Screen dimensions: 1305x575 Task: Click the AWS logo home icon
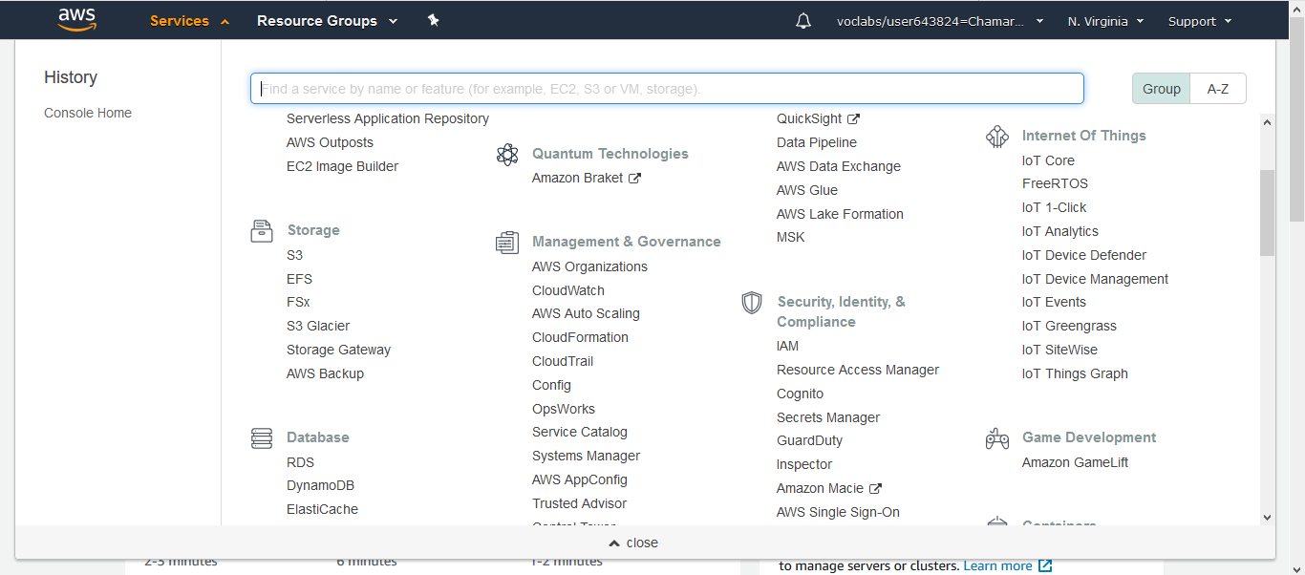76,20
